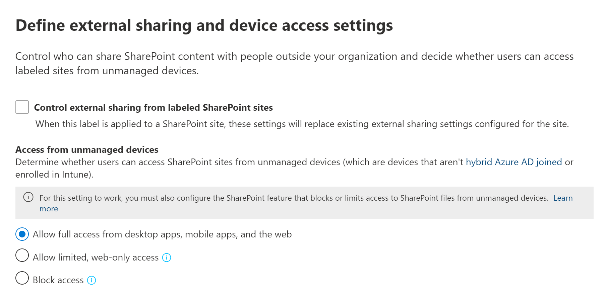Click the info icon next to Block access

(x=92, y=280)
